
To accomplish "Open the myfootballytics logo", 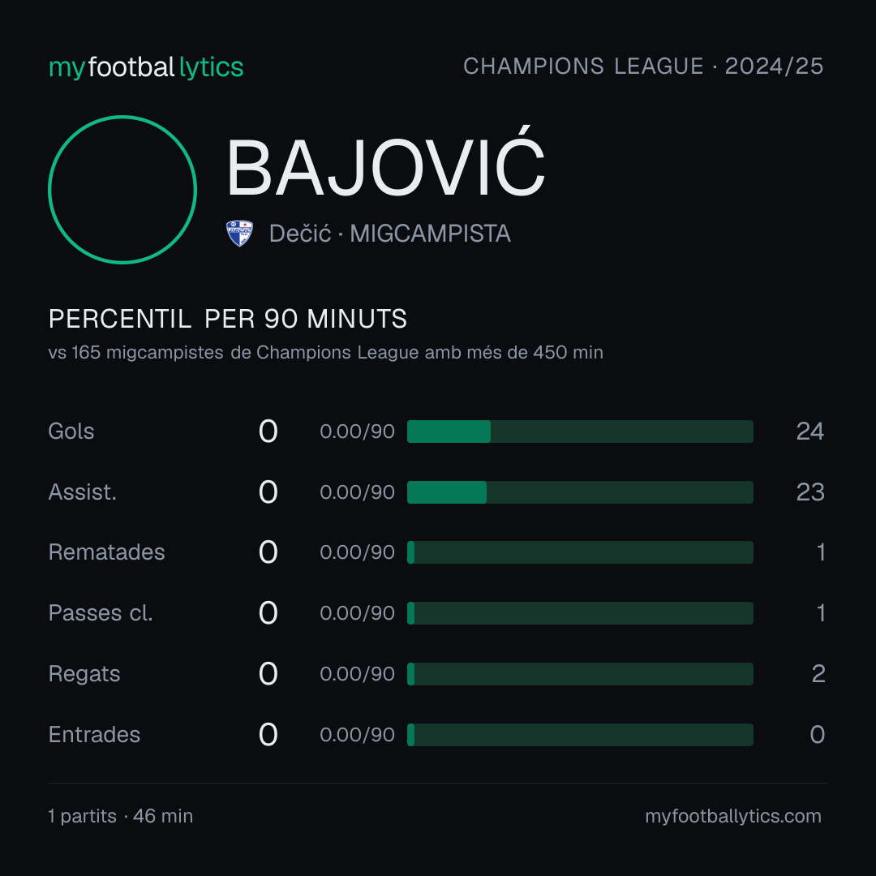I will click(x=146, y=67).
